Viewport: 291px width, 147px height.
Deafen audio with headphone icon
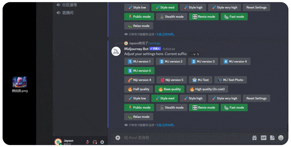tap(95, 142)
